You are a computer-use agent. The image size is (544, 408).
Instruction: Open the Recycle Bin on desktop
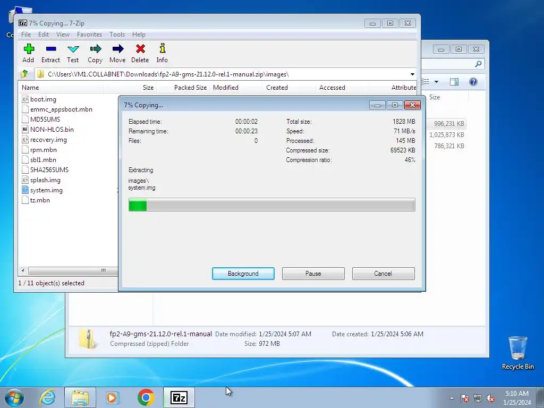click(x=517, y=353)
